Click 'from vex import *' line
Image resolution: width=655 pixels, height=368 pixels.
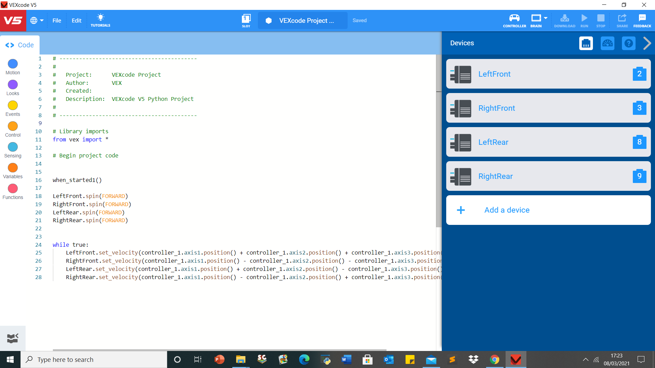click(81, 139)
